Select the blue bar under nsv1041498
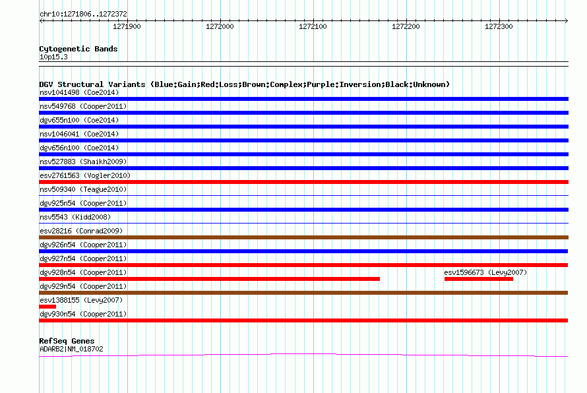The image size is (587, 393). [303, 99]
